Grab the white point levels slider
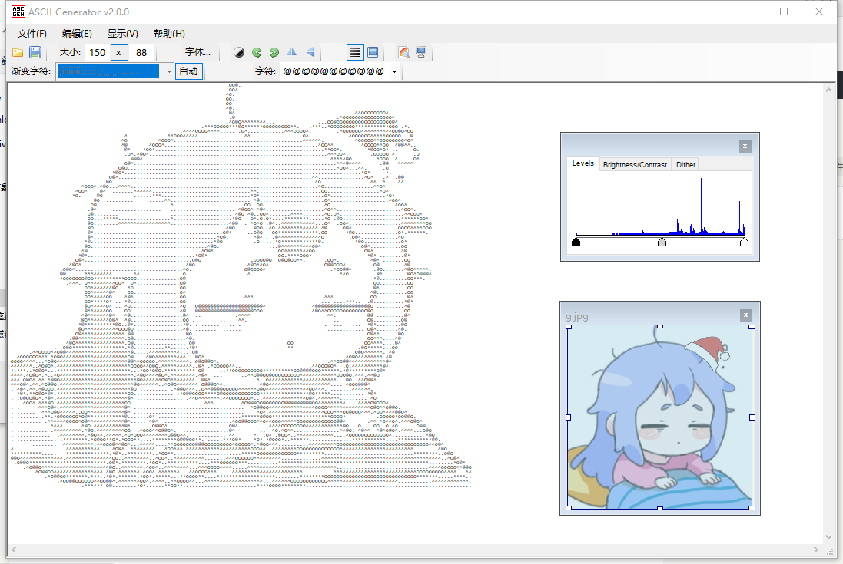This screenshot has height=564, width=843. coord(744,242)
